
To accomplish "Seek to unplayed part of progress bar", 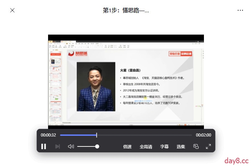I will [x=144, y=135].
